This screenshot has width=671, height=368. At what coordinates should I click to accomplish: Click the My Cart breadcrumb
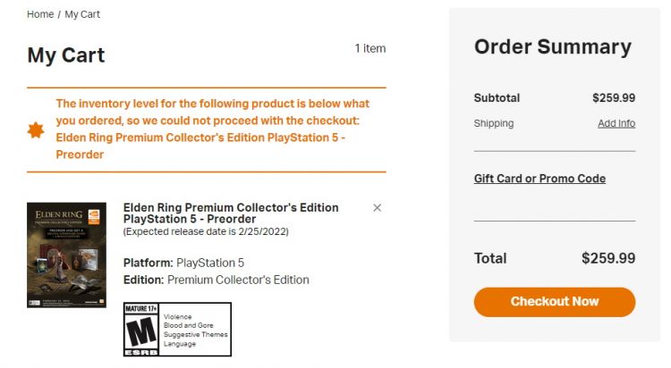pyautogui.click(x=82, y=14)
